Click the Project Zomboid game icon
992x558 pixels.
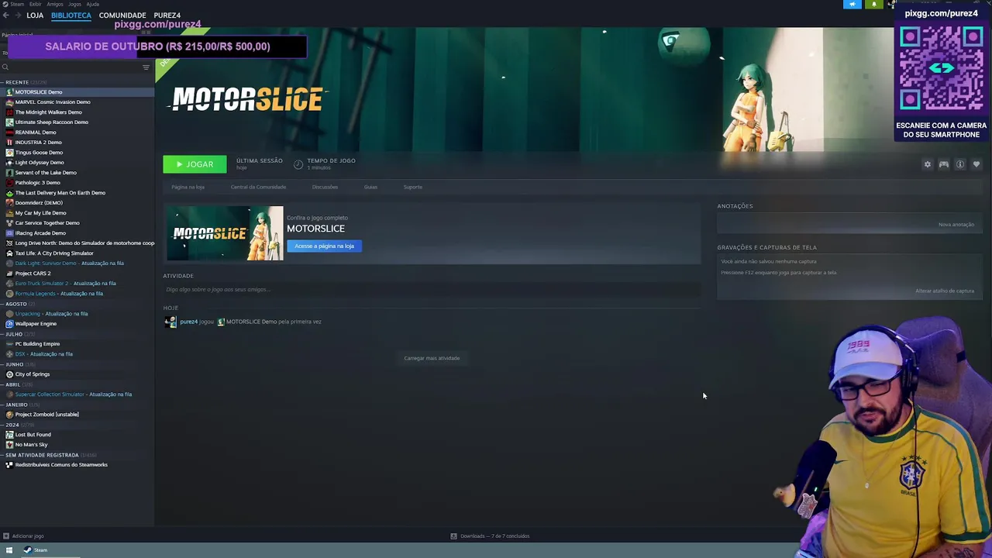[9, 415]
